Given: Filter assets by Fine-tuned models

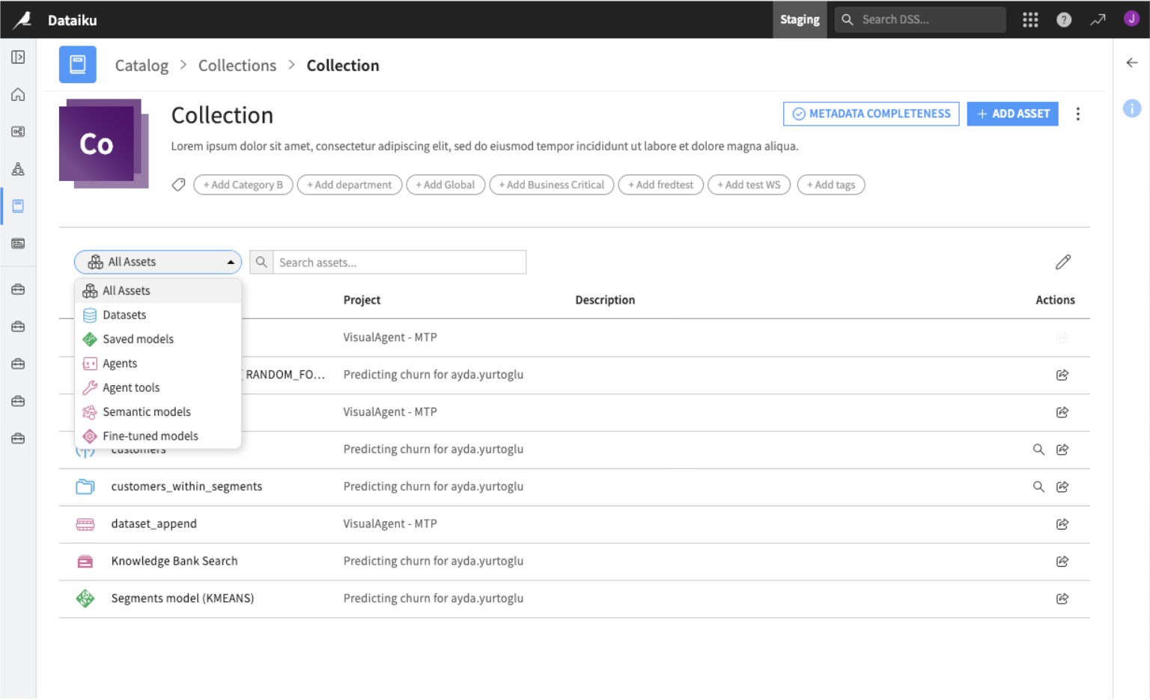Looking at the screenshot, I should click(x=158, y=436).
